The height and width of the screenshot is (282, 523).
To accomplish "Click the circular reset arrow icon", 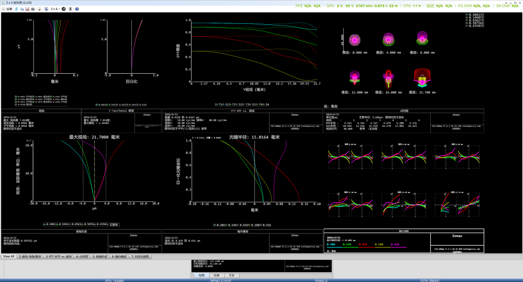I will [x=64, y=9].
